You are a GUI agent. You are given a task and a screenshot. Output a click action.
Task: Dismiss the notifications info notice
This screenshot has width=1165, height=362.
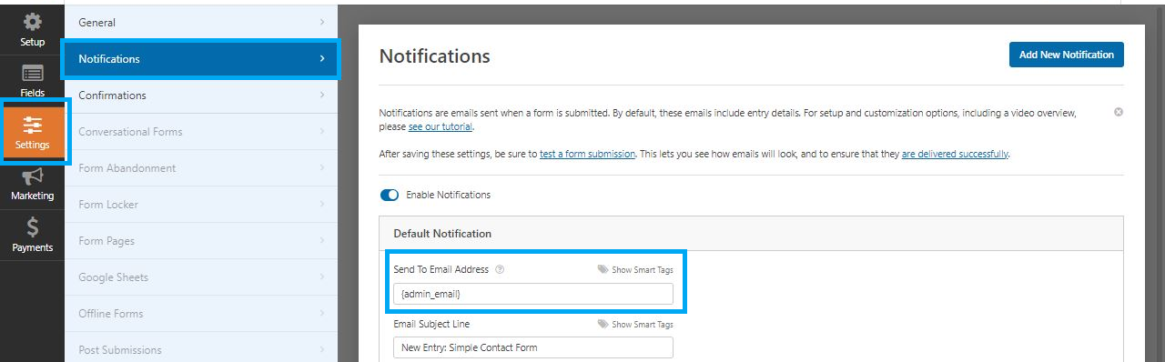coord(1119,112)
